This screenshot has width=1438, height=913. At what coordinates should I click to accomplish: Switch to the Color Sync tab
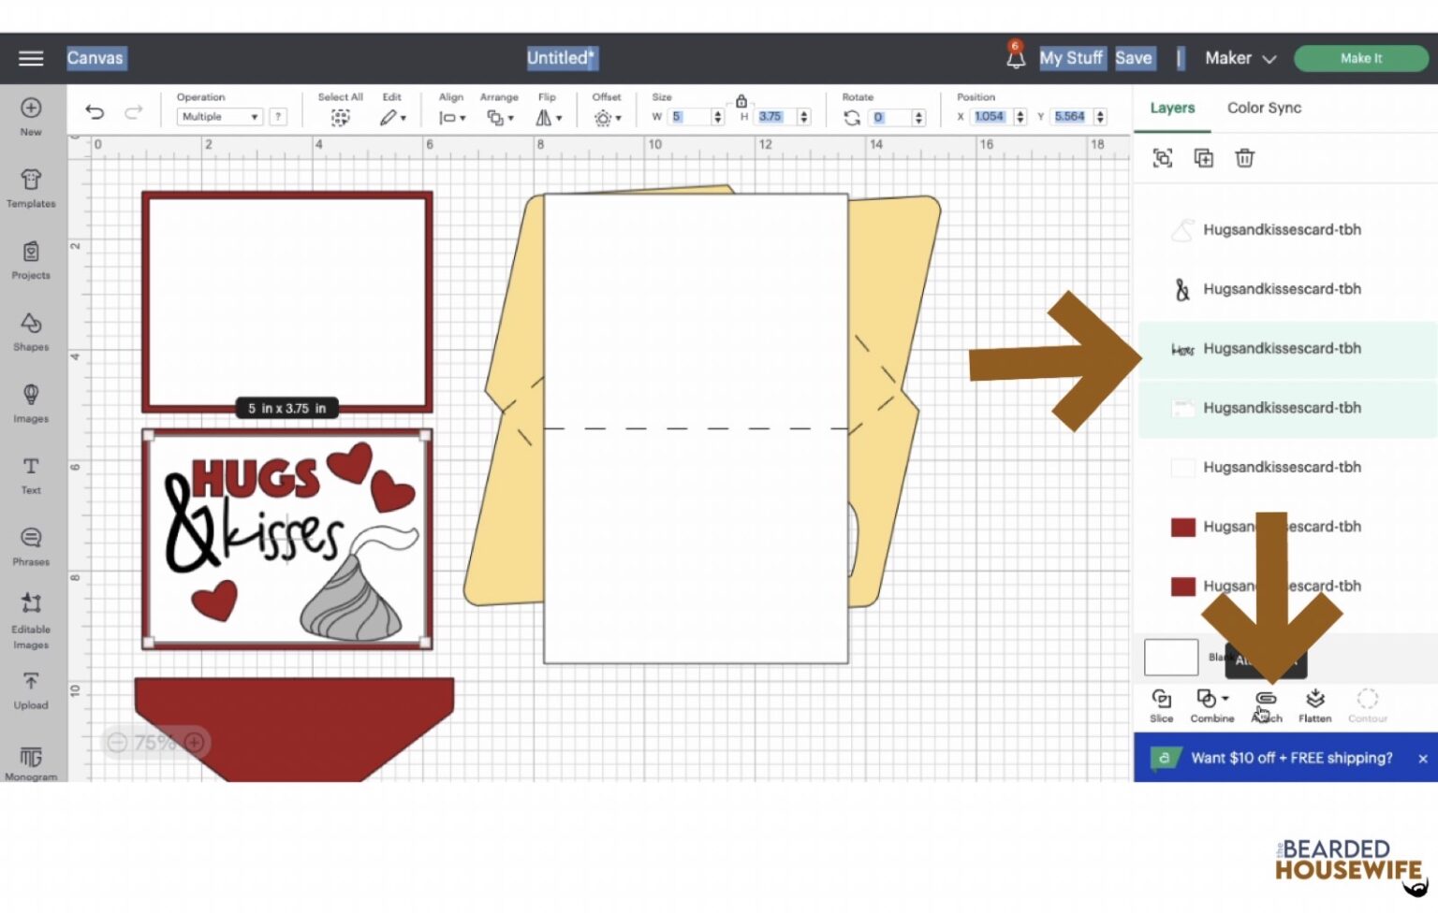pos(1264,108)
